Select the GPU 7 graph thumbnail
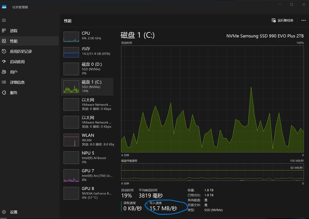 point(71,175)
